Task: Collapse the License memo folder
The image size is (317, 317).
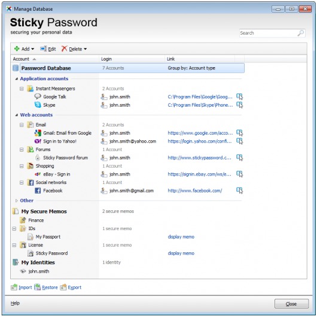Action: point(14,245)
